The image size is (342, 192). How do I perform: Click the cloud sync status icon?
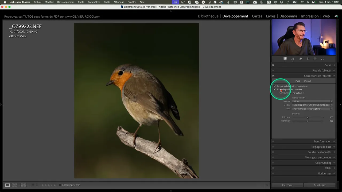coord(336,16)
